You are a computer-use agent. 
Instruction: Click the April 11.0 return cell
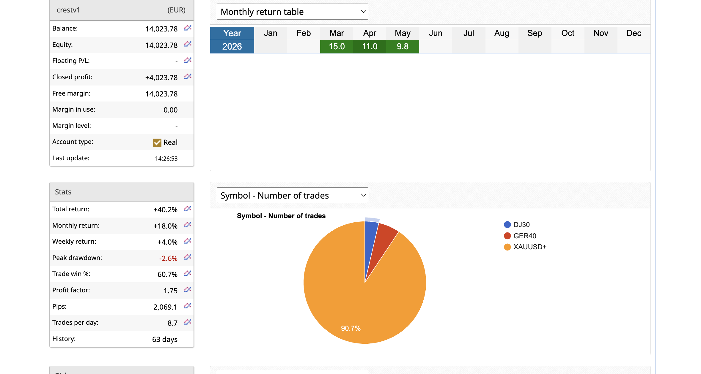(370, 47)
